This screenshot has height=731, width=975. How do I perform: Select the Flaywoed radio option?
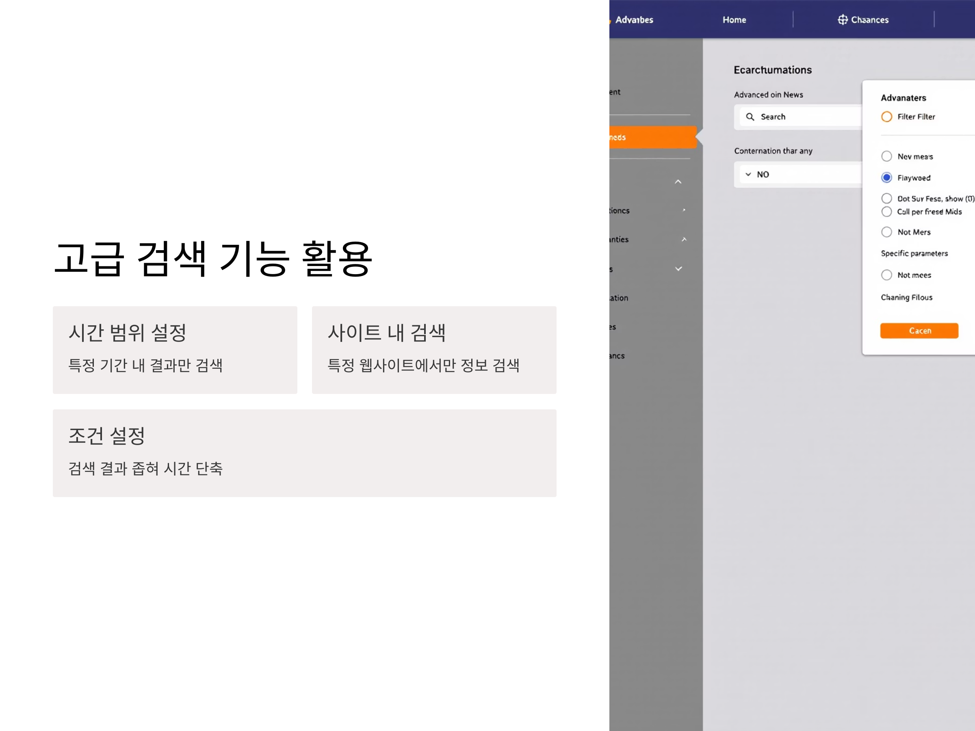(x=886, y=177)
